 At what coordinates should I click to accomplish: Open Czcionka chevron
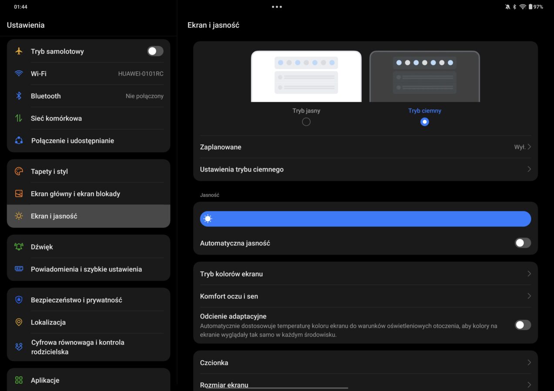[529, 362]
